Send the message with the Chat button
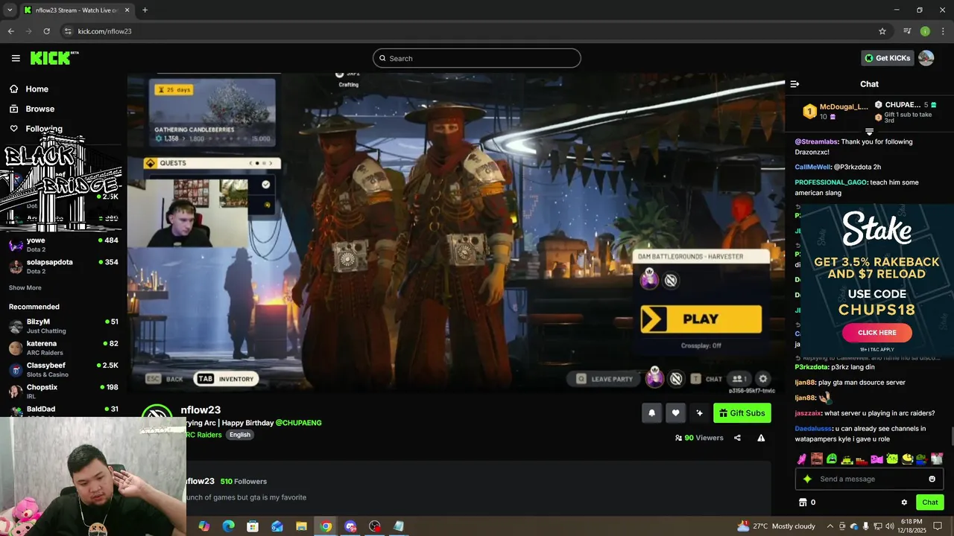Viewport: 954px width, 536px height. [929, 502]
